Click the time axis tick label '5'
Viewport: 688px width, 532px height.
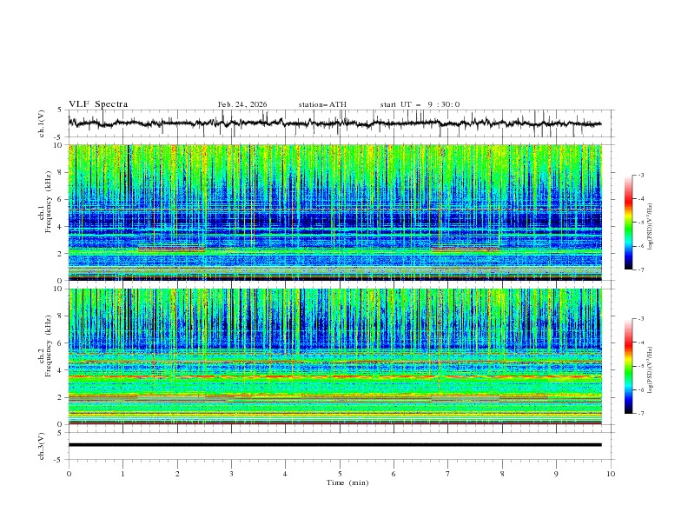(340, 474)
